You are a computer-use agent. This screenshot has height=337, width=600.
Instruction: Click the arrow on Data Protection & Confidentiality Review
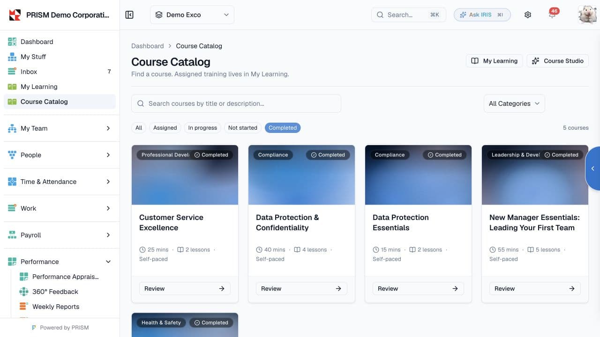tap(338, 289)
